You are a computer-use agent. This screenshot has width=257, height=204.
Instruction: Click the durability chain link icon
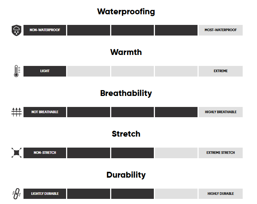click(17, 194)
